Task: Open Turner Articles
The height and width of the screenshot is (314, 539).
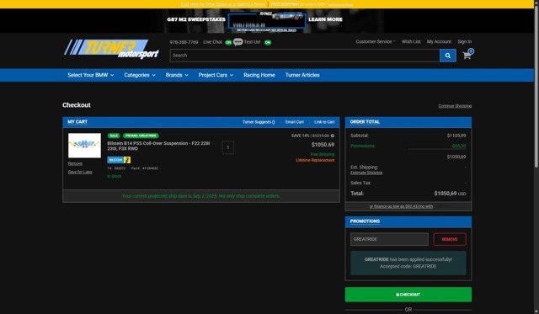Action: tap(302, 75)
